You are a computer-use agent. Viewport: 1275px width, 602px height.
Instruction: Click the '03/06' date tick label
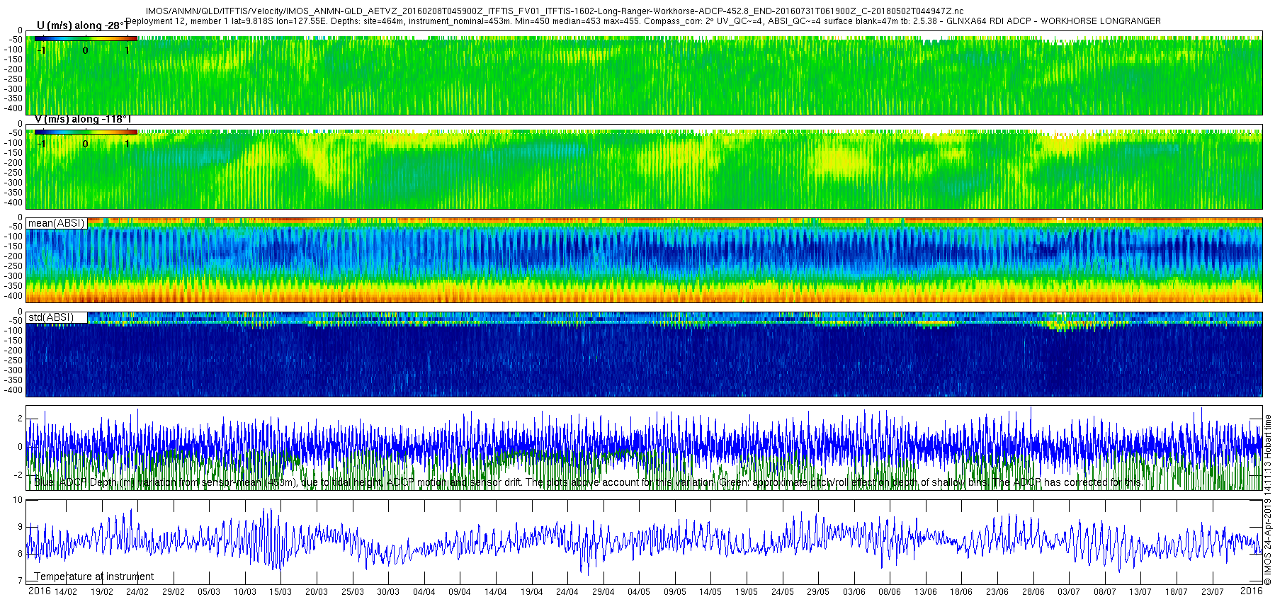coord(854,592)
